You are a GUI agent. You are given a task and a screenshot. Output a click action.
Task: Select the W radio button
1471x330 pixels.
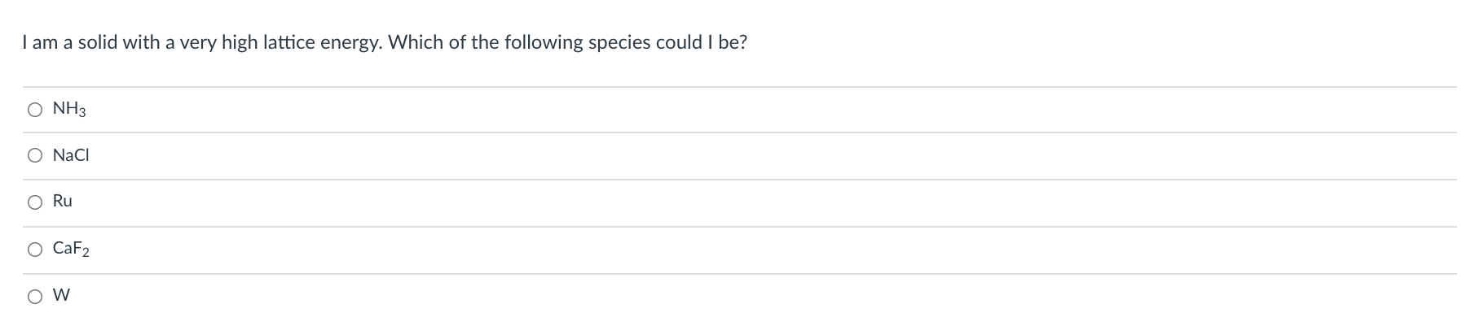[x=35, y=297]
